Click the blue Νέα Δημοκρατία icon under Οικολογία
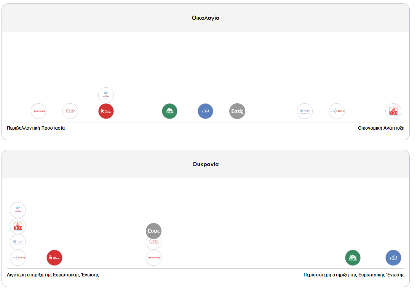Screen dimensions: 417x289 tap(205, 111)
